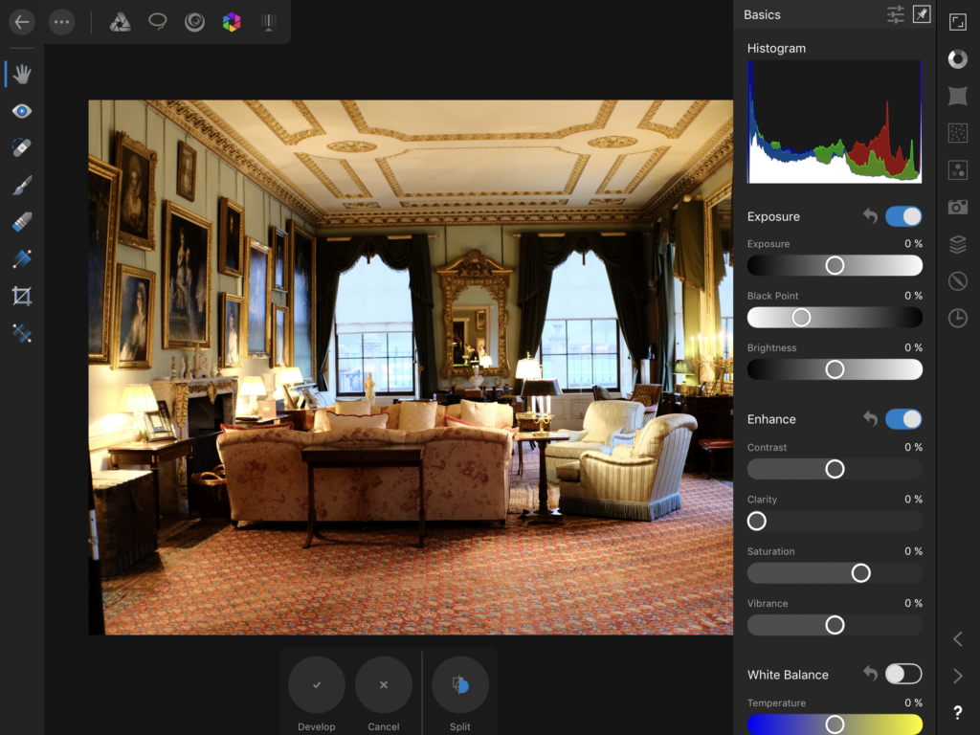The image size is (980, 735).
Task: Click the Saturation 0 % value
Action: (x=913, y=551)
